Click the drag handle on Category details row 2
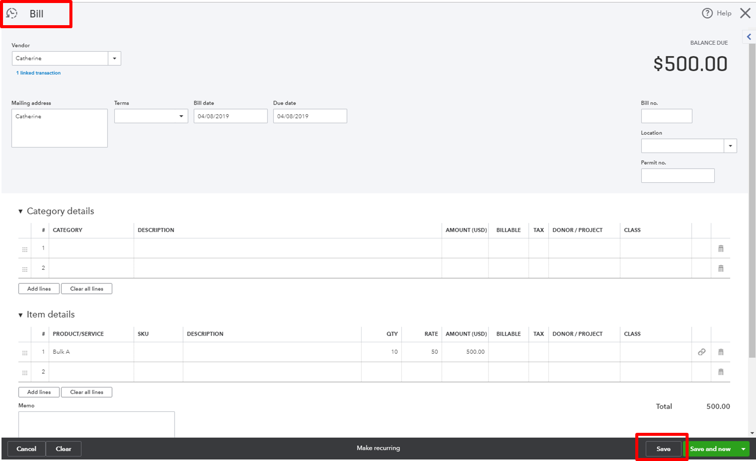This screenshot has width=756, height=461. tap(25, 269)
